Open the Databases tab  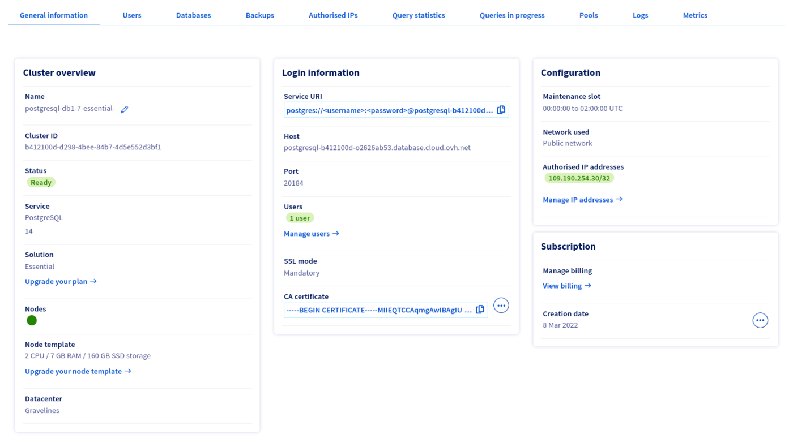tap(193, 15)
